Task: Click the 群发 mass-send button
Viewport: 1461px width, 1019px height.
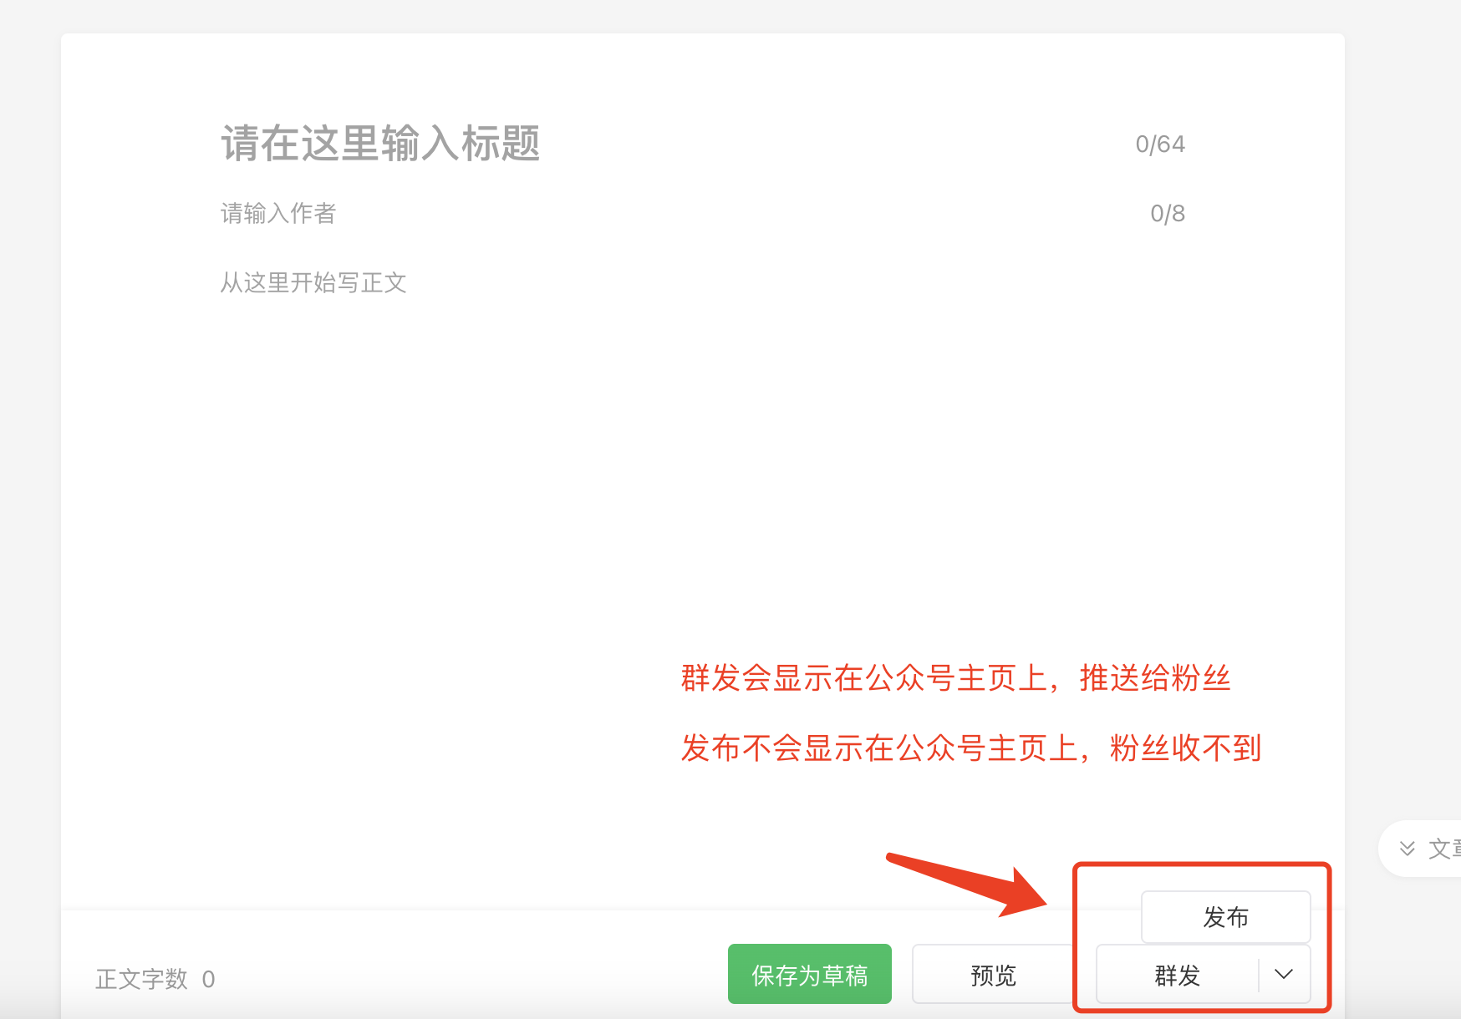Action: pyautogui.click(x=1177, y=974)
